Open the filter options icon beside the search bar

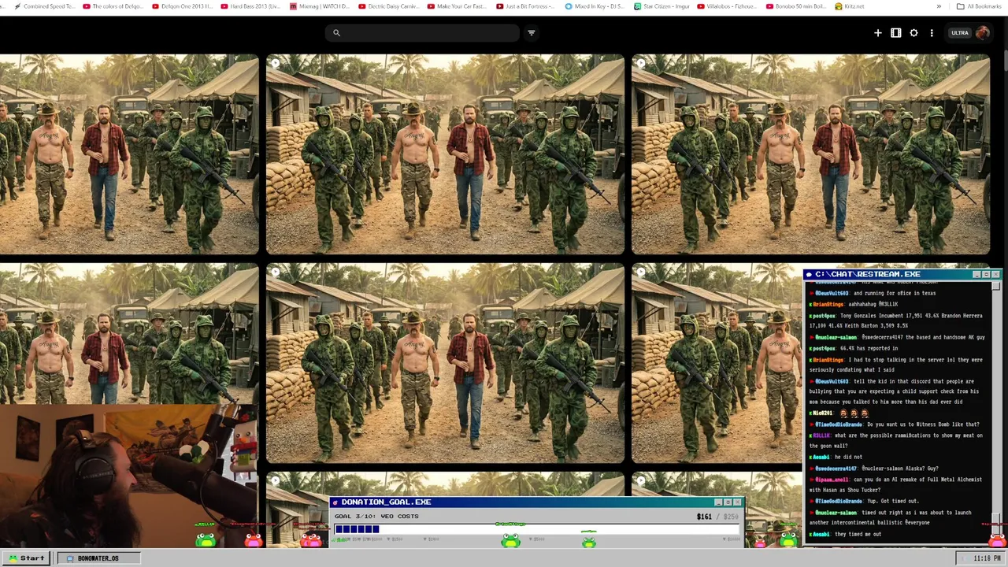coord(531,33)
